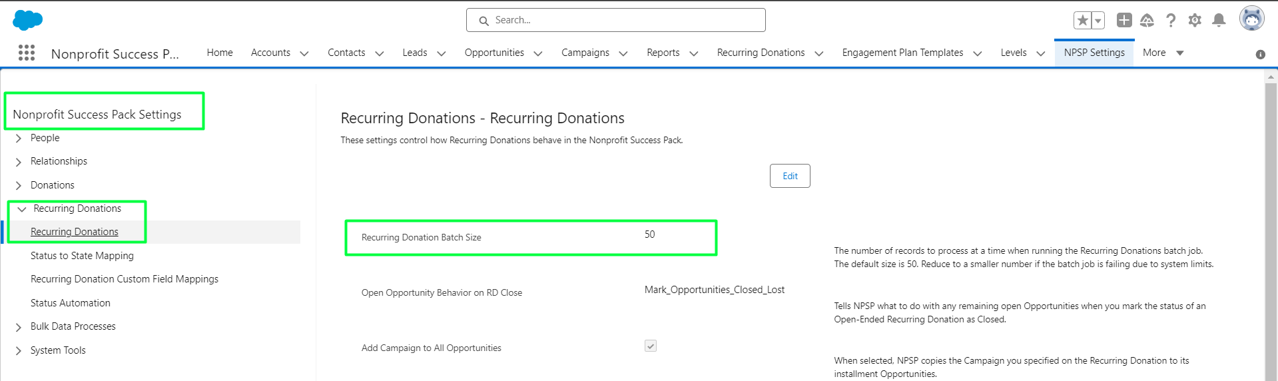This screenshot has height=381, width=1278.
Task: Open the Leads tab
Action: tap(415, 53)
